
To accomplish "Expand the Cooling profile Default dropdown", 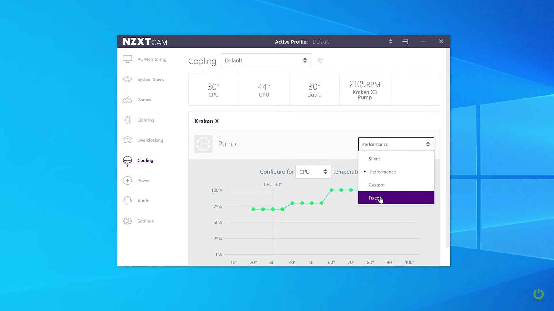I will point(266,60).
